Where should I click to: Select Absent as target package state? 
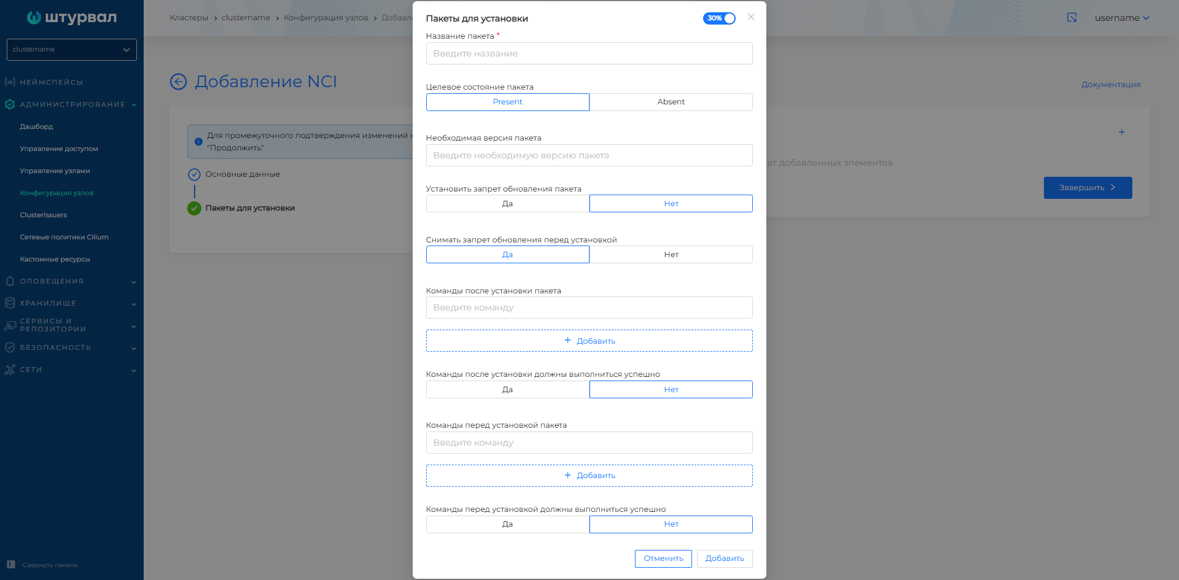point(671,102)
